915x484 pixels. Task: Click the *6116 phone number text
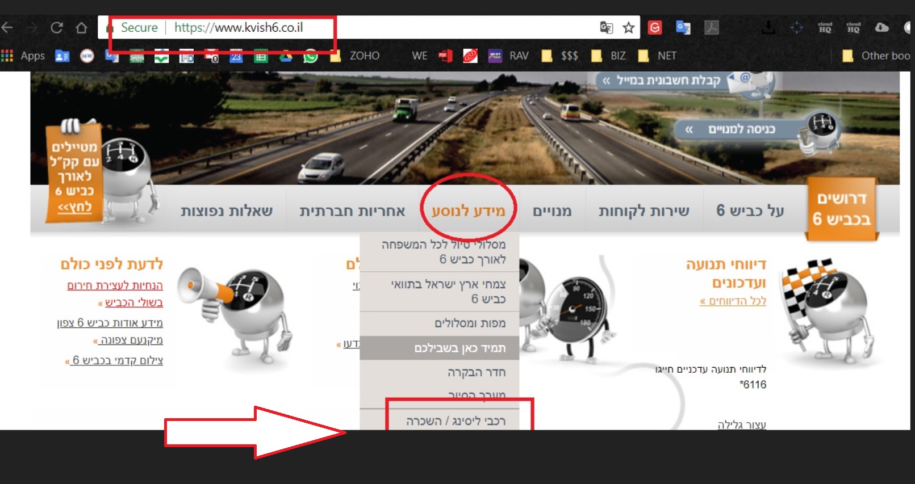pyautogui.click(x=753, y=385)
